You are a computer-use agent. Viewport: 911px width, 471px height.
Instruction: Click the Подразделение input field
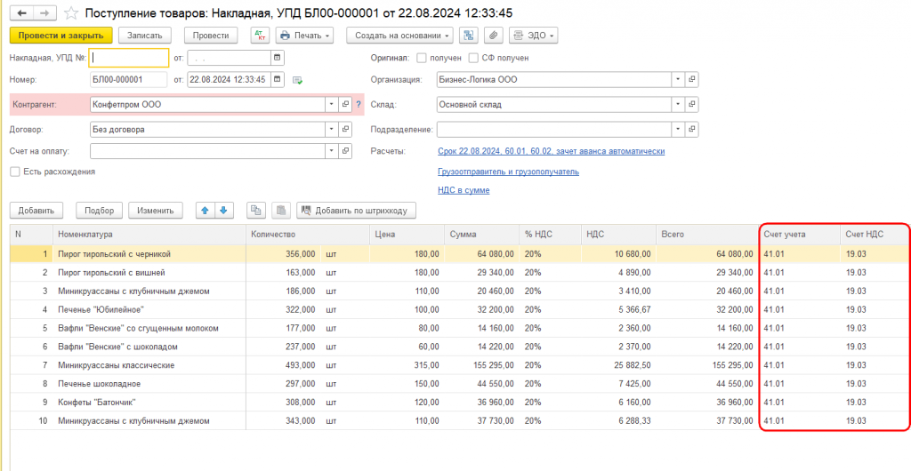click(x=553, y=130)
